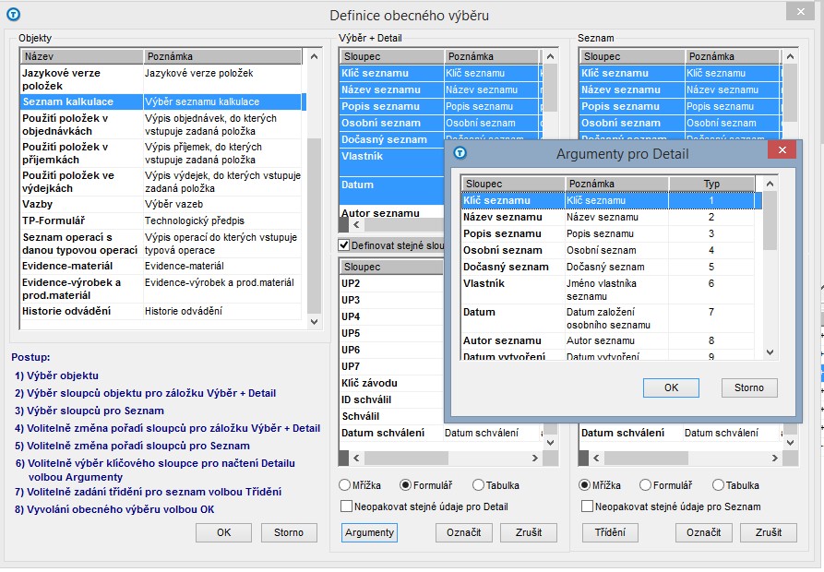The image size is (824, 572).
Task: Select the Seznam kalkulace row in Objekty
Action: pyautogui.click(x=161, y=101)
